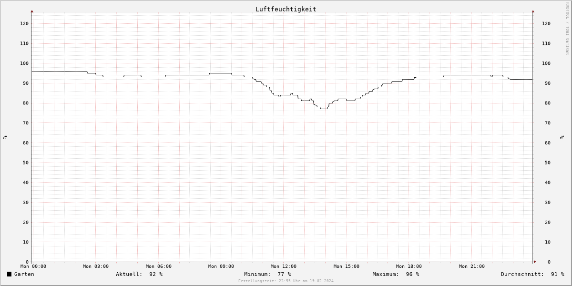Click the 'Mon 06:00' time axis label

click(x=159, y=266)
